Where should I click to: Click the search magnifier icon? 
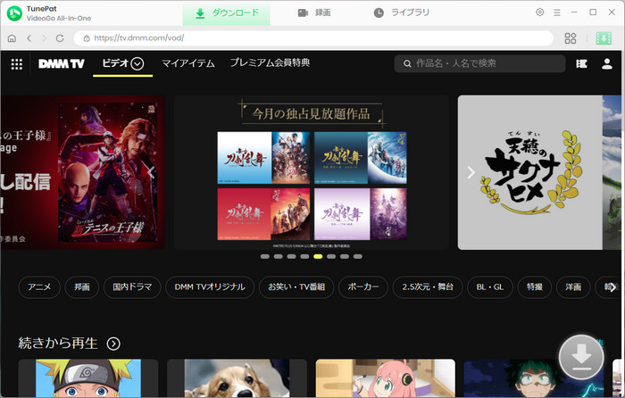(407, 63)
